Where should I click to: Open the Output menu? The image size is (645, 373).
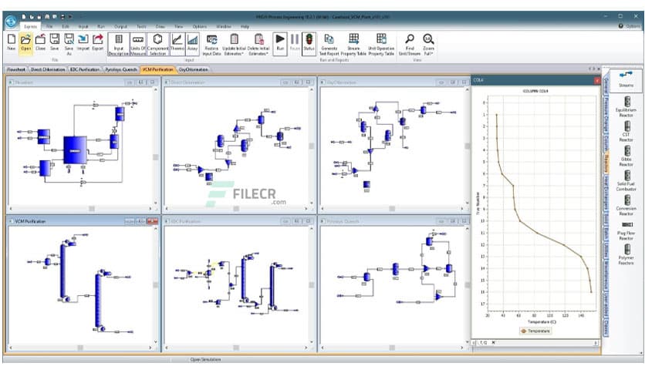tap(120, 26)
